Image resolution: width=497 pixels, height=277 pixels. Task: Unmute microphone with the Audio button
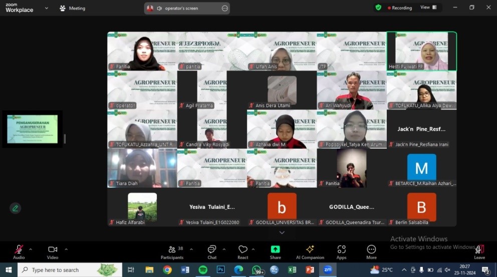[x=19, y=252]
